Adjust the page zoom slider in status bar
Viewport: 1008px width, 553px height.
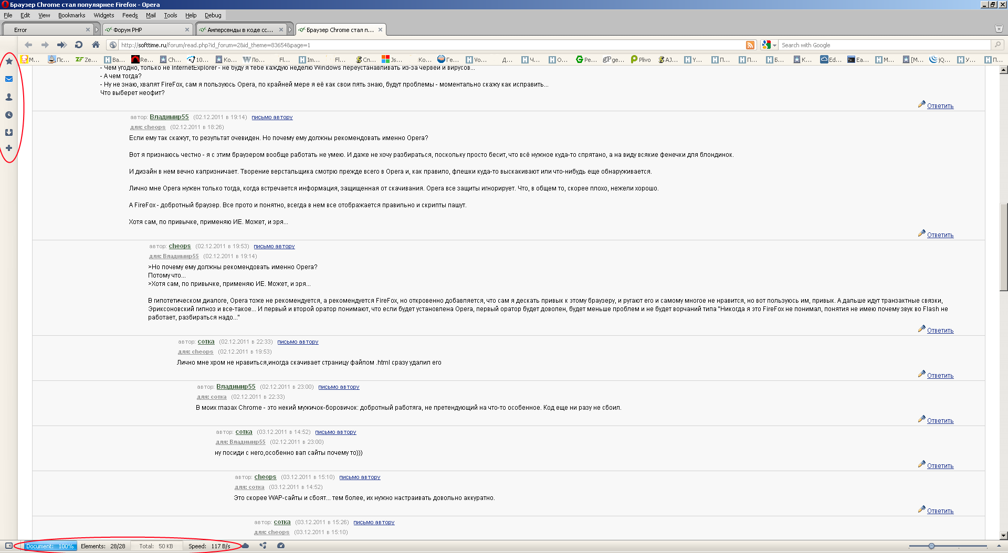tap(931, 546)
